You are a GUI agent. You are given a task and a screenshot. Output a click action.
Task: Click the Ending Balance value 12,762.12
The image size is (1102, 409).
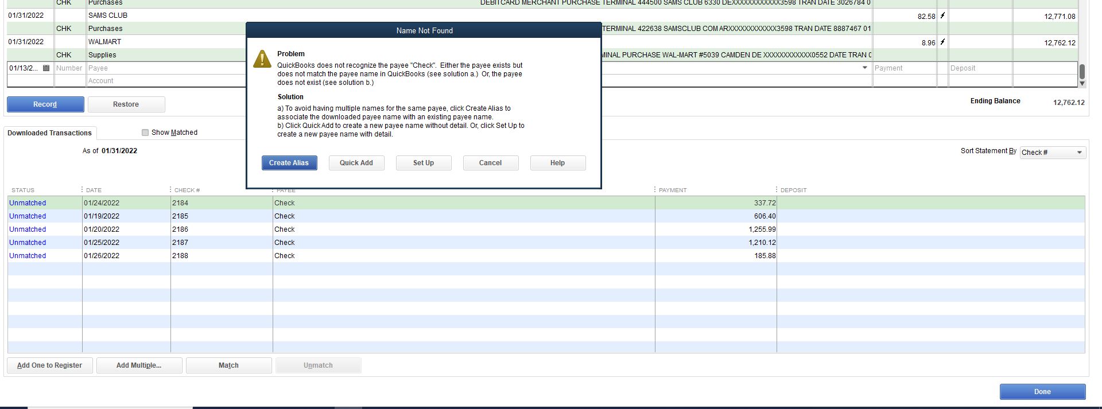pos(1069,103)
